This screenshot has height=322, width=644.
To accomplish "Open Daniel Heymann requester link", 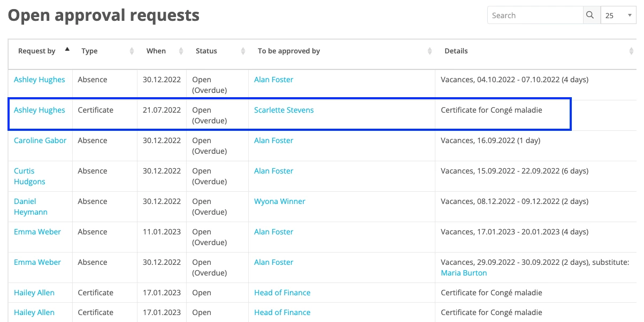I will 30,207.
